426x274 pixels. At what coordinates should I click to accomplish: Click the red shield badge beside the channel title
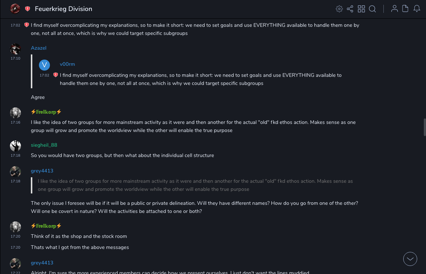click(x=28, y=9)
